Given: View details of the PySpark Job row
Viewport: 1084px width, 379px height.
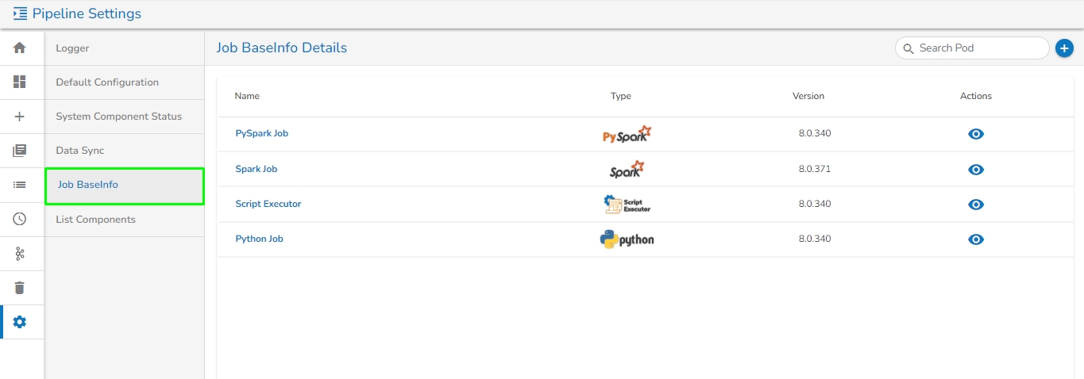Looking at the screenshot, I should tap(976, 134).
